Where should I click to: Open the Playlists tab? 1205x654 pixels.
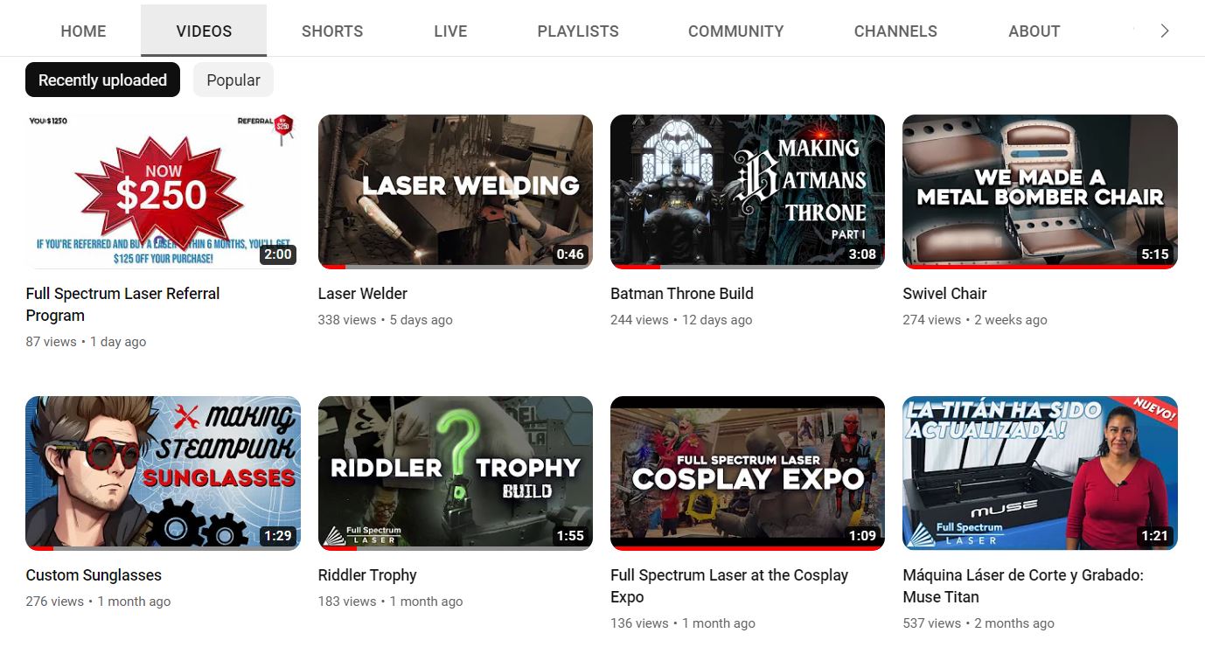(x=577, y=31)
